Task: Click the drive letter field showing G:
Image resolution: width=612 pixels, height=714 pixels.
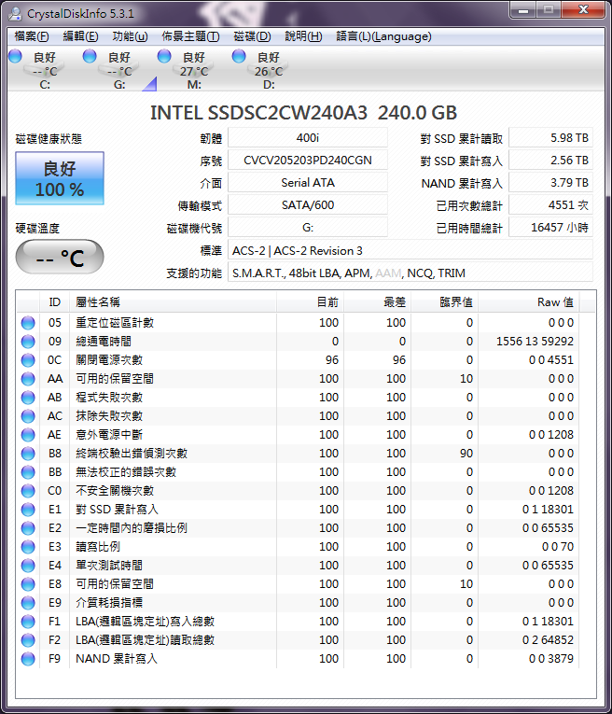Action: (x=308, y=227)
